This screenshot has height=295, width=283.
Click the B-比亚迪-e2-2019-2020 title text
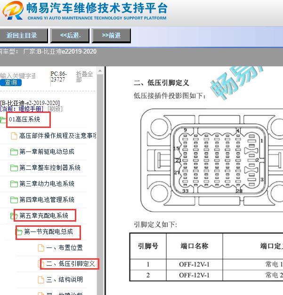pos(30,103)
